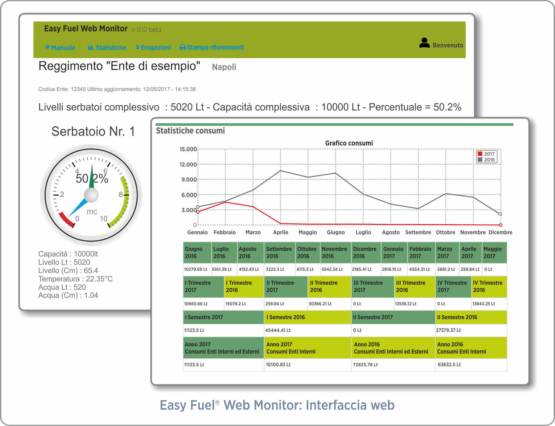The image size is (555, 426).
Task: Click the Settembre 2016 table header
Action: point(279,253)
